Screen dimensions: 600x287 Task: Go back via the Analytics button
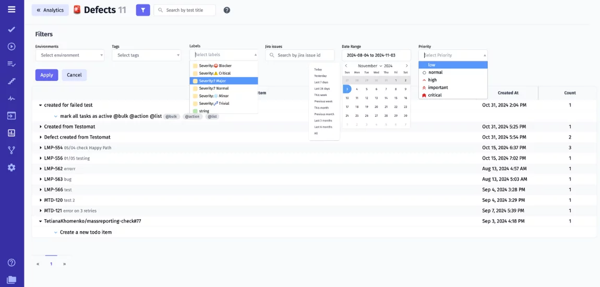(50, 10)
